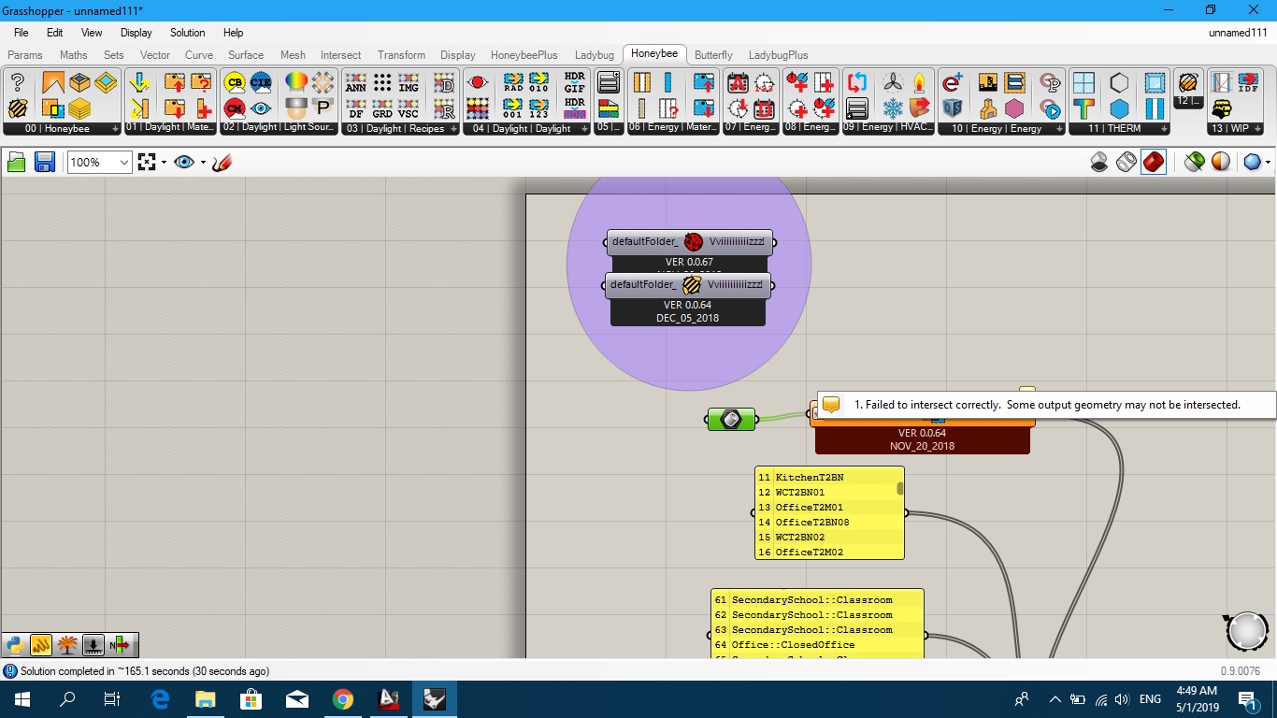Click the Ladybug red bug component icon

pos(694,242)
